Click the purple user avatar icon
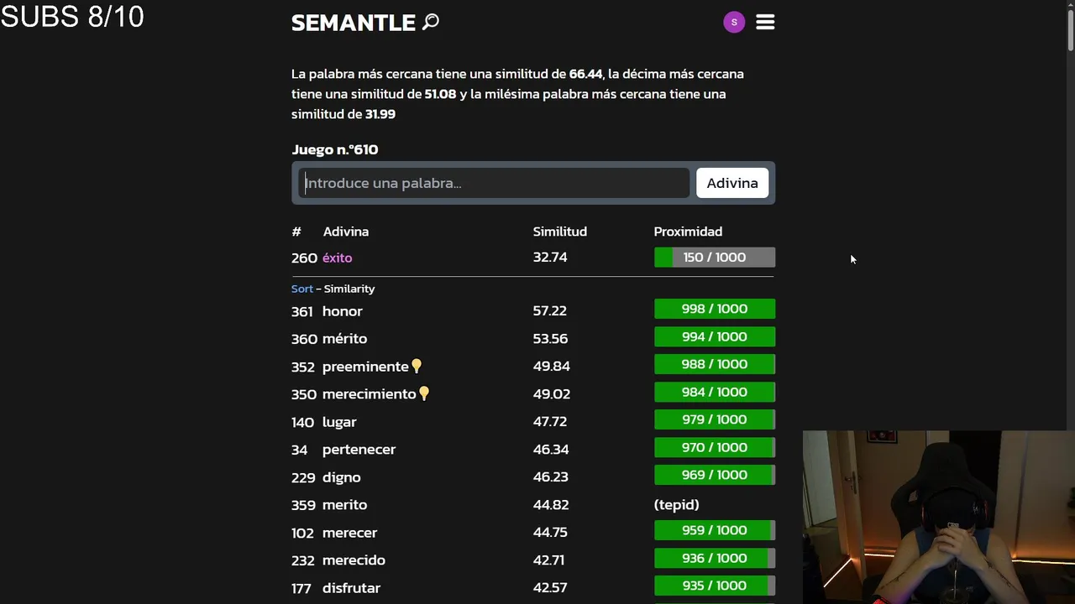This screenshot has height=604, width=1075. 734,23
